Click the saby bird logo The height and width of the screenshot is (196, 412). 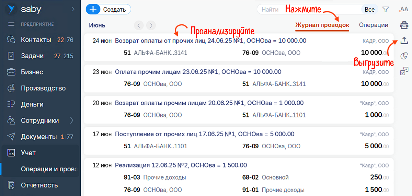point(12,9)
